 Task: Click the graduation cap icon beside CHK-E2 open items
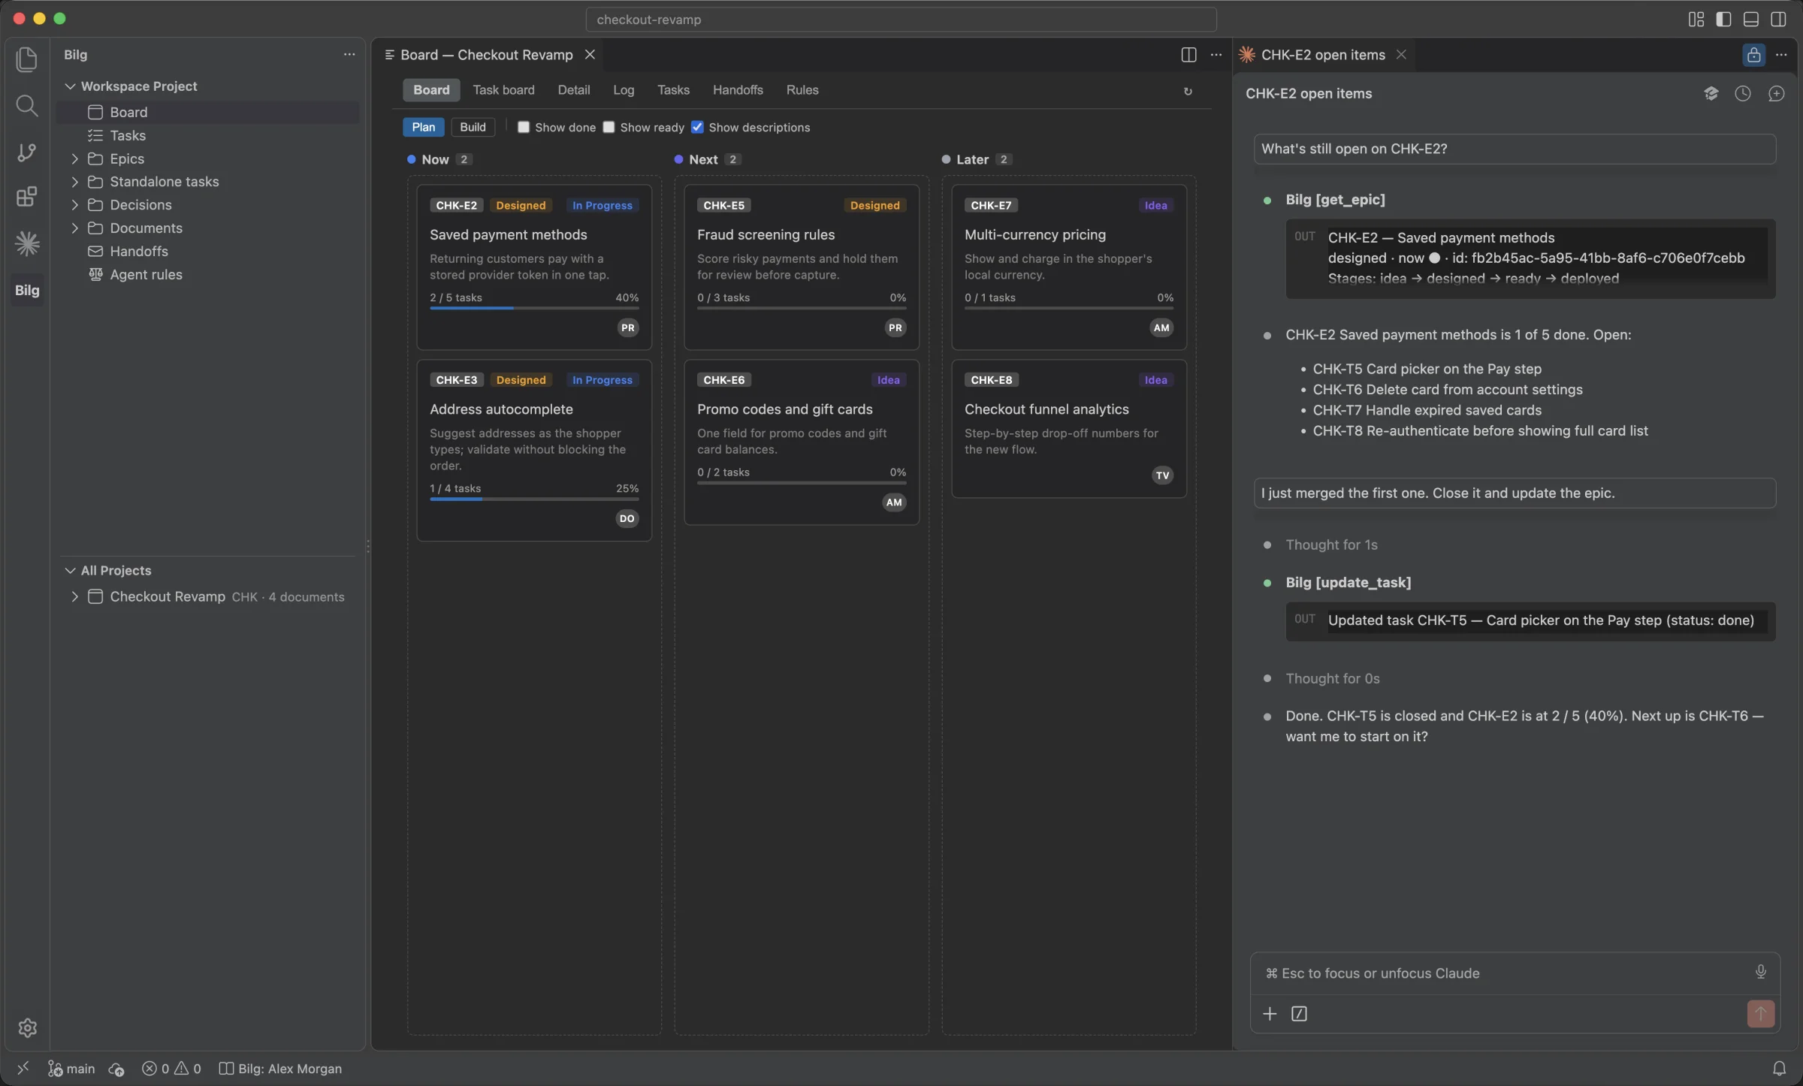point(1711,93)
